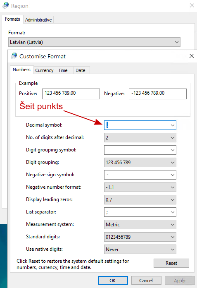Click the 'Measurement system:' label
Image resolution: width=197 pixels, height=288 pixels.
(x=50, y=224)
